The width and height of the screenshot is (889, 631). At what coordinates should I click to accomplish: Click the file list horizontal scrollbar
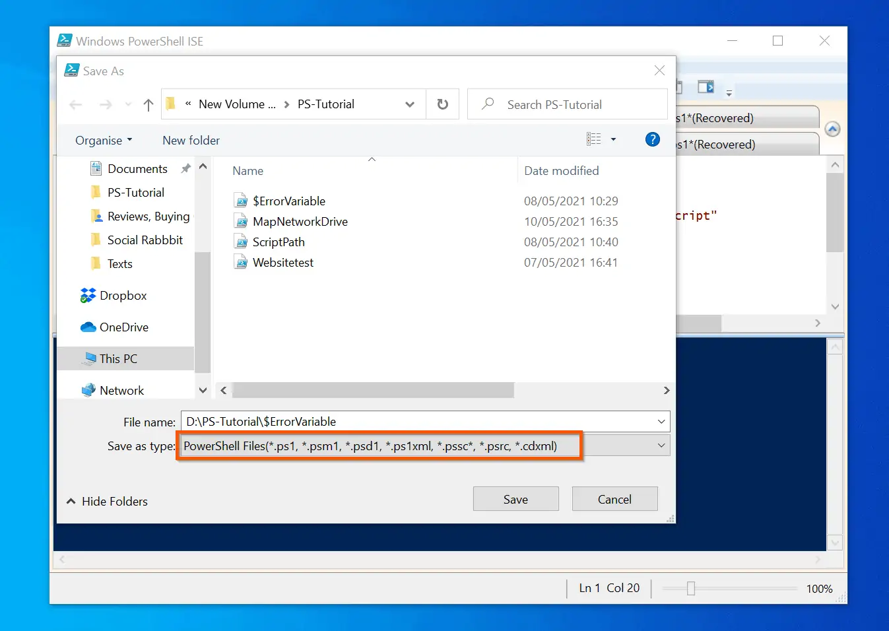click(x=373, y=390)
